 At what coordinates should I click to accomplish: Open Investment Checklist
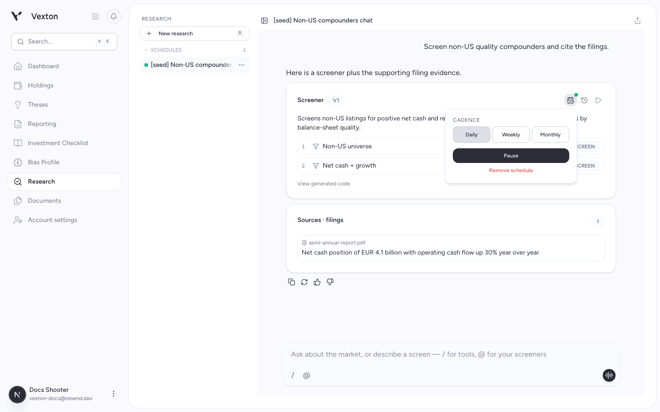64,143
